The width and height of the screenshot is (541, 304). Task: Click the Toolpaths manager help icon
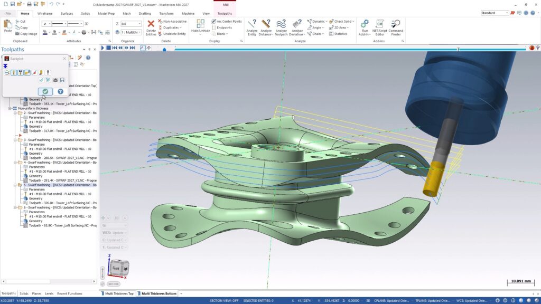88,58
